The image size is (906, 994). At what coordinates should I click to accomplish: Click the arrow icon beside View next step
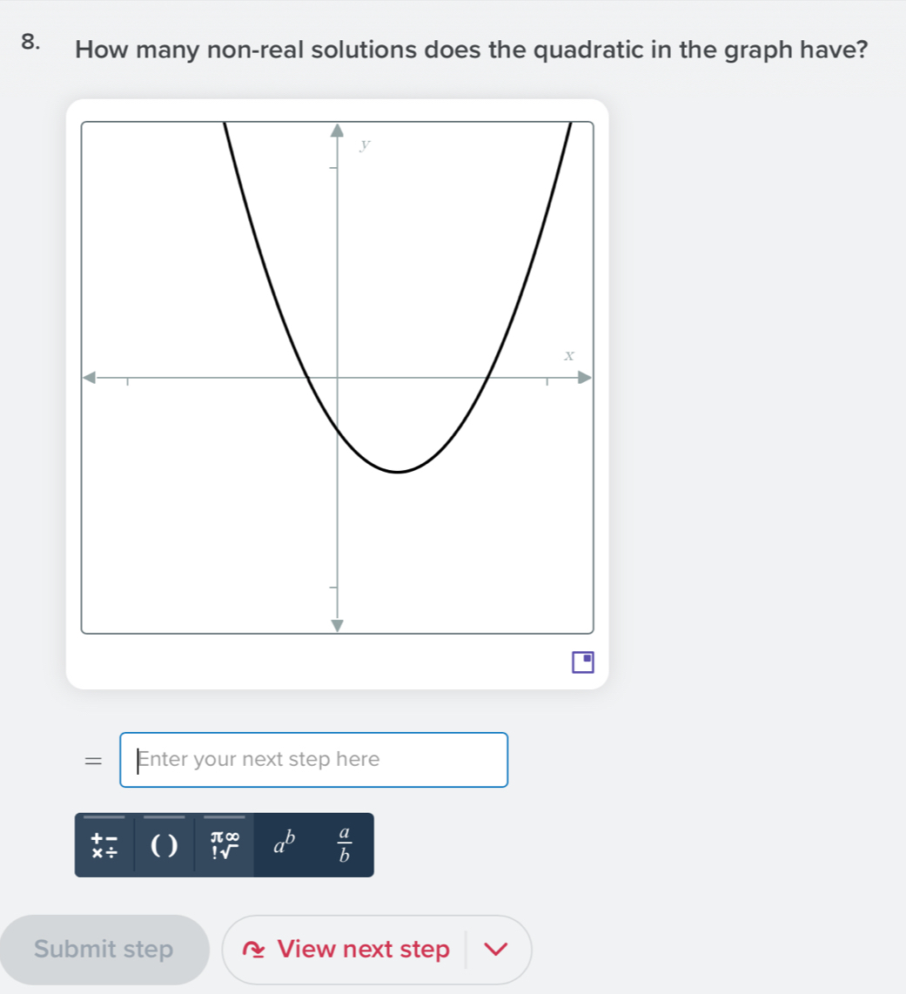[x=257, y=950]
